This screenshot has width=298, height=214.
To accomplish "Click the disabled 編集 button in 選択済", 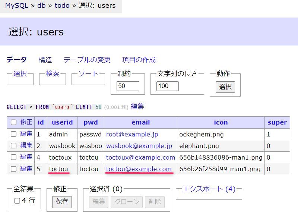I will click(99, 202).
